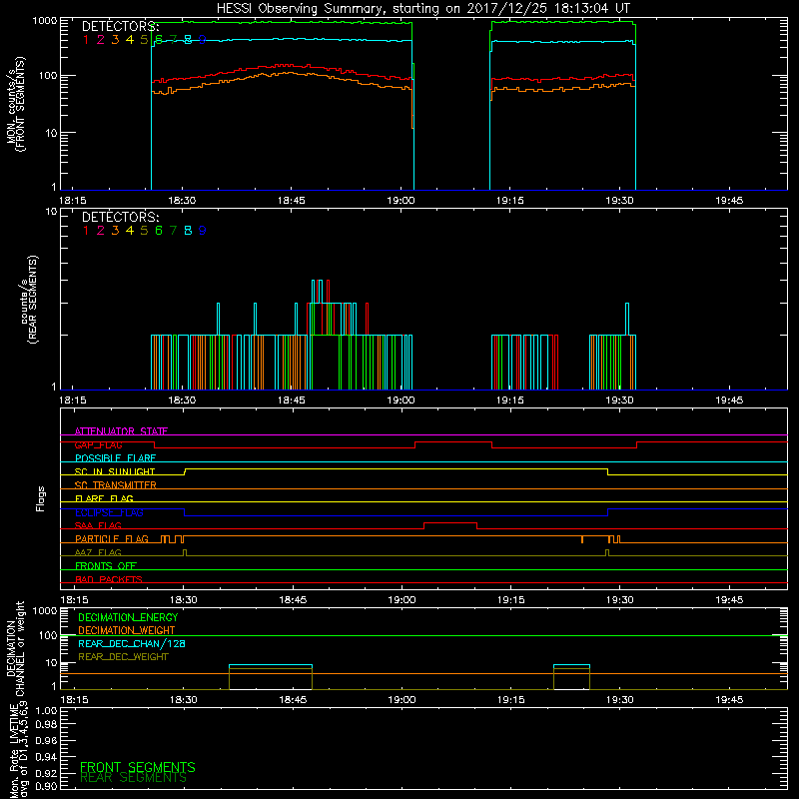Click the Flags y-axis label

coord(41,498)
